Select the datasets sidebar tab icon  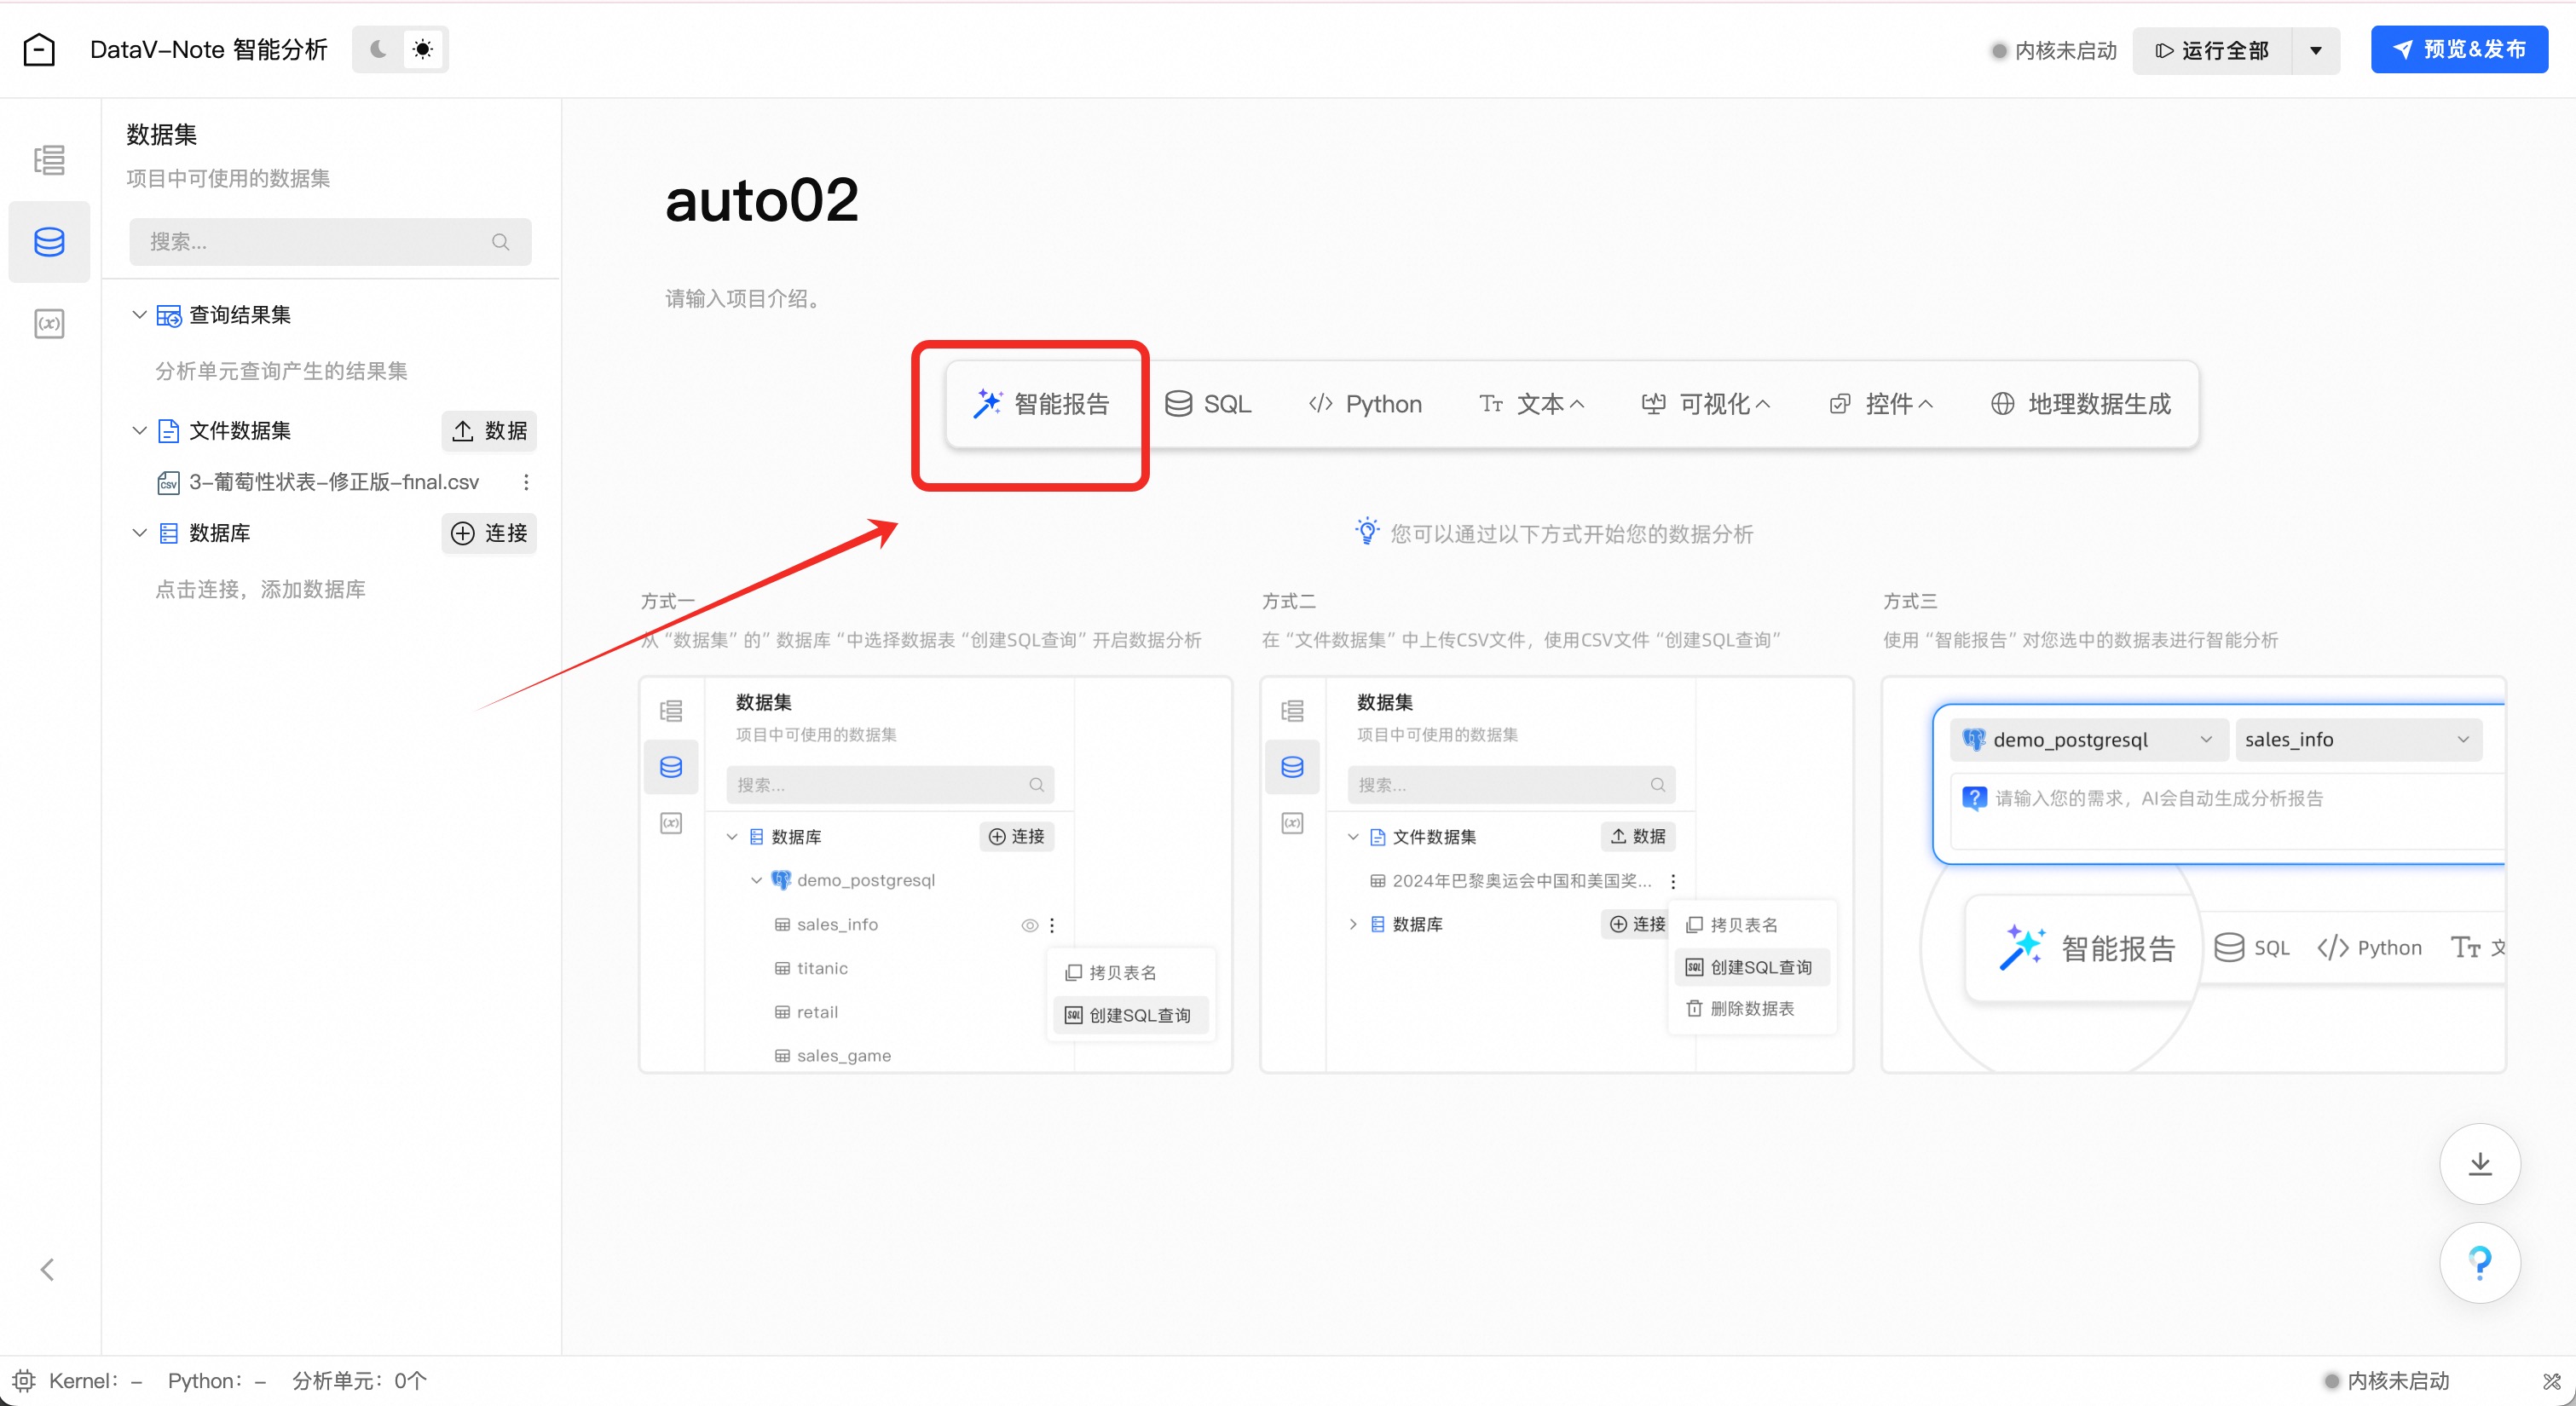point(49,242)
